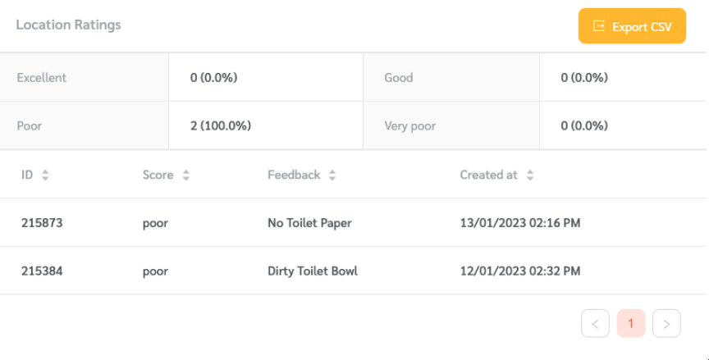Toggle Feedback column sort arrows
This screenshot has width=709, height=360.
pos(332,175)
